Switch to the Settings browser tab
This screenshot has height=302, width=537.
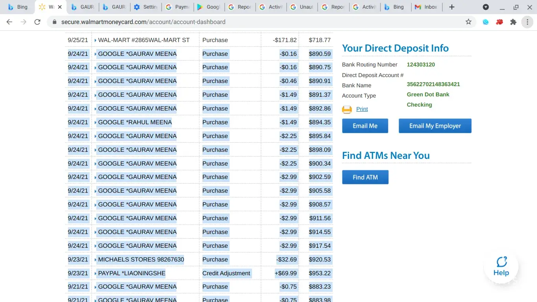tap(145, 7)
